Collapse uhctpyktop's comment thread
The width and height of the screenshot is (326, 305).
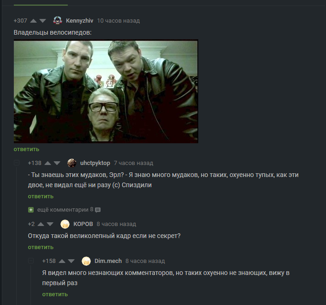pyautogui.click(x=17, y=163)
